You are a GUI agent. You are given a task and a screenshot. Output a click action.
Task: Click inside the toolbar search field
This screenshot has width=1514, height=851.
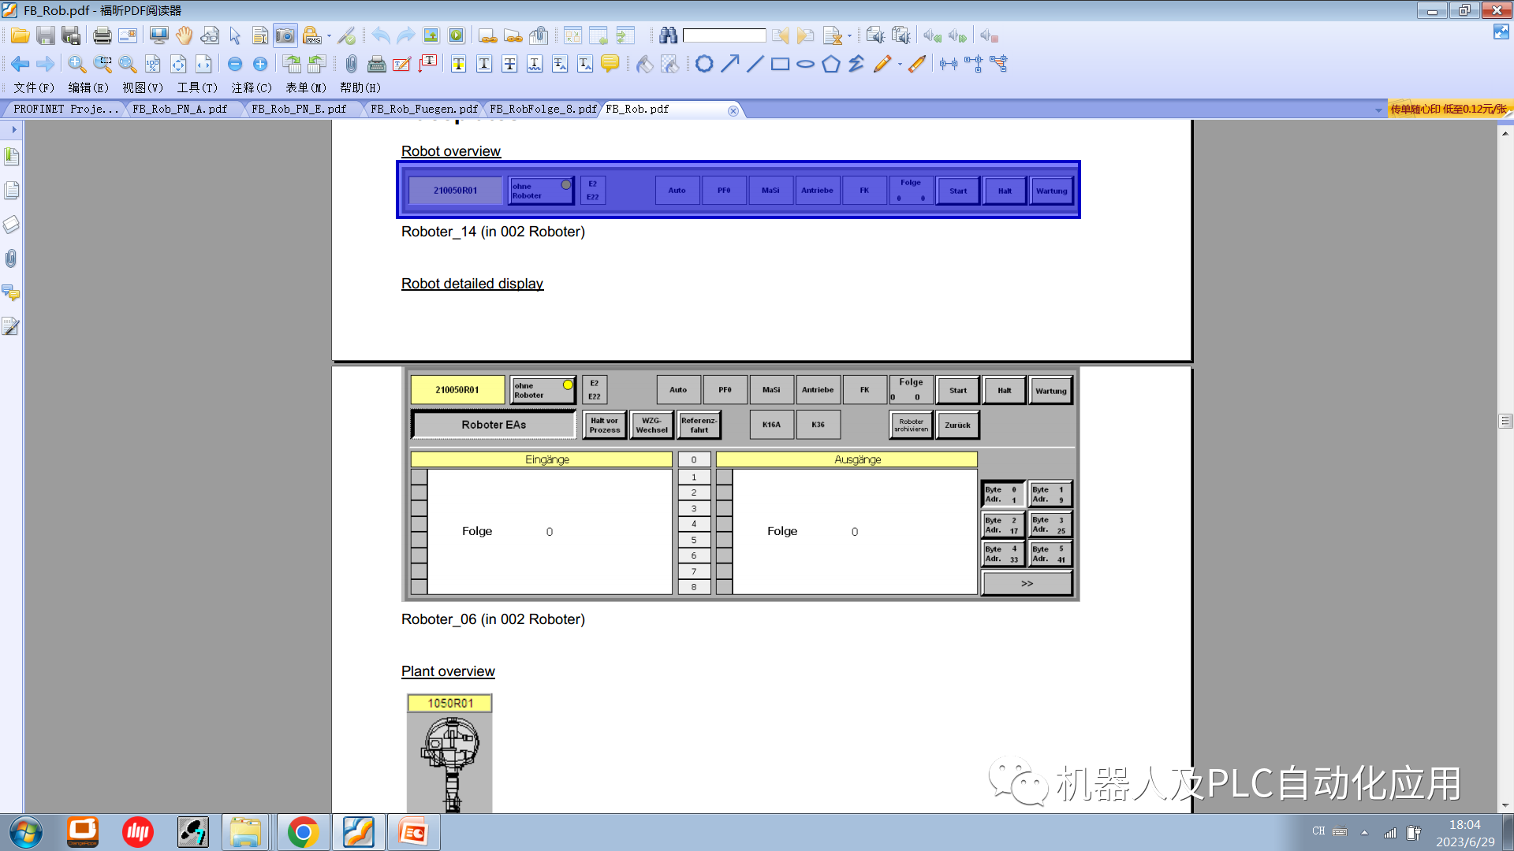725,35
